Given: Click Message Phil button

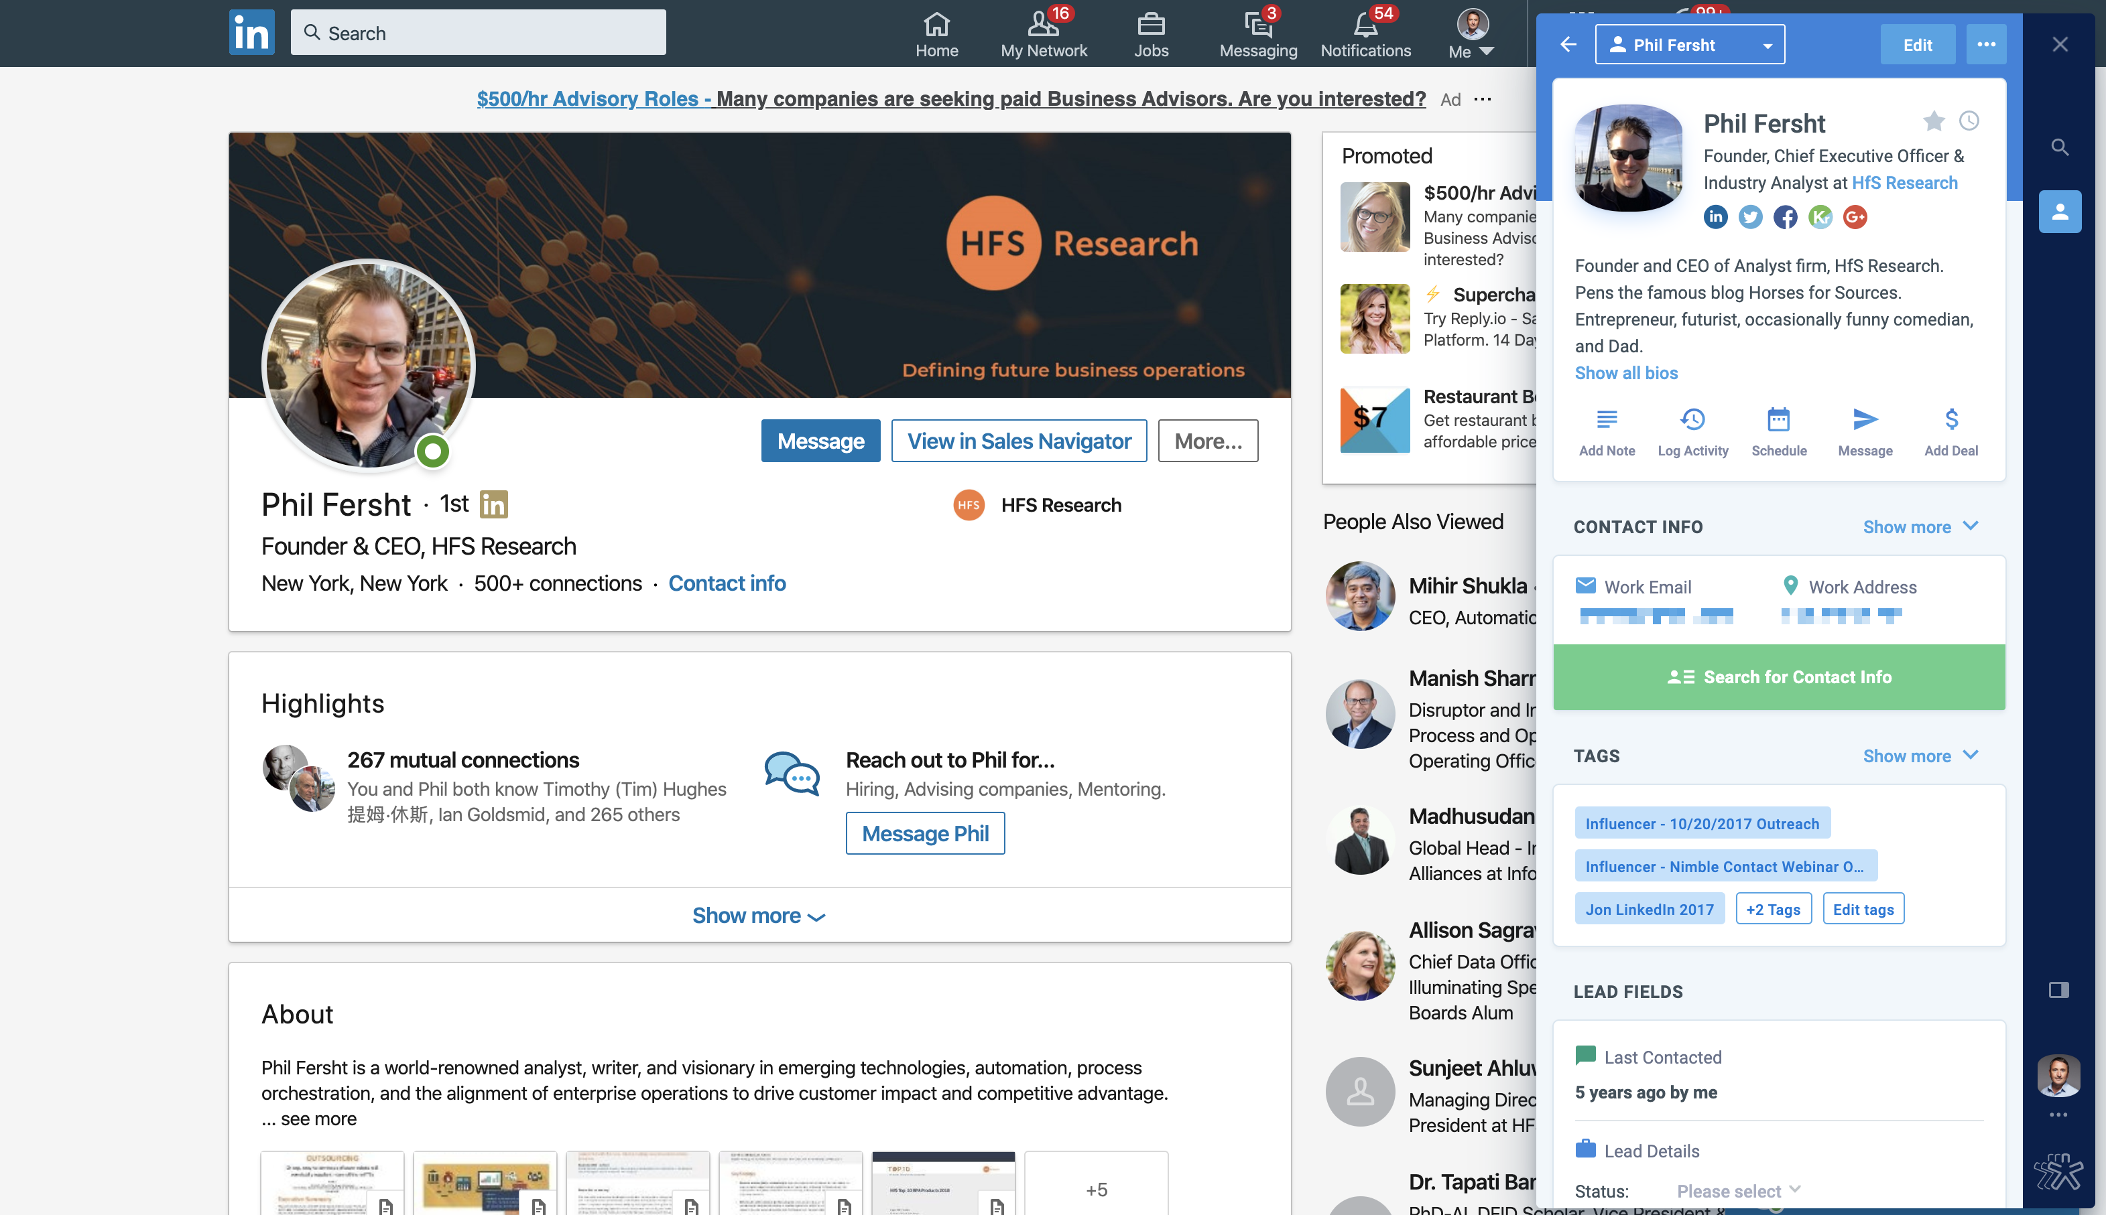Looking at the screenshot, I should [924, 833].
